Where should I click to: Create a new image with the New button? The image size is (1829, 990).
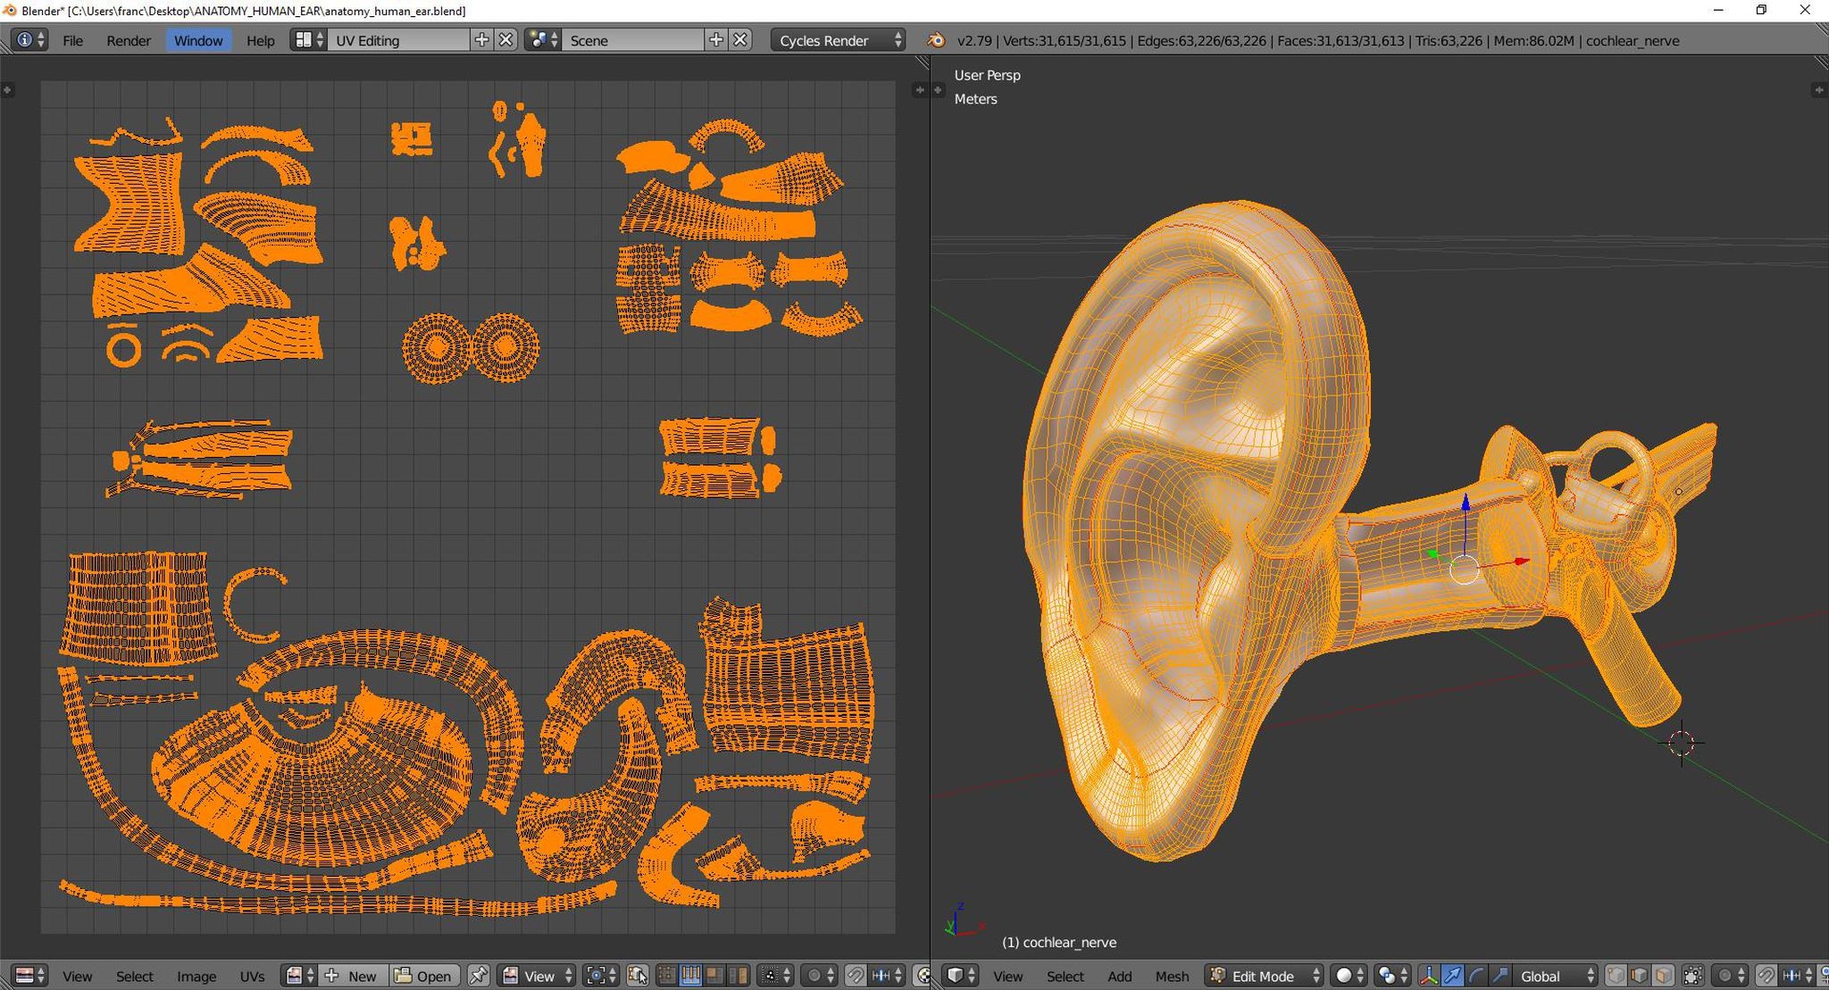(353, 976)
